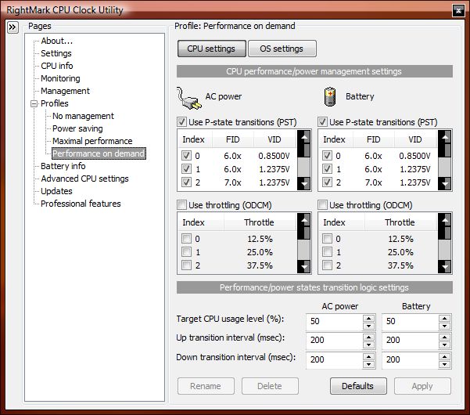Open the Battery info page

[x=63, y=166]
